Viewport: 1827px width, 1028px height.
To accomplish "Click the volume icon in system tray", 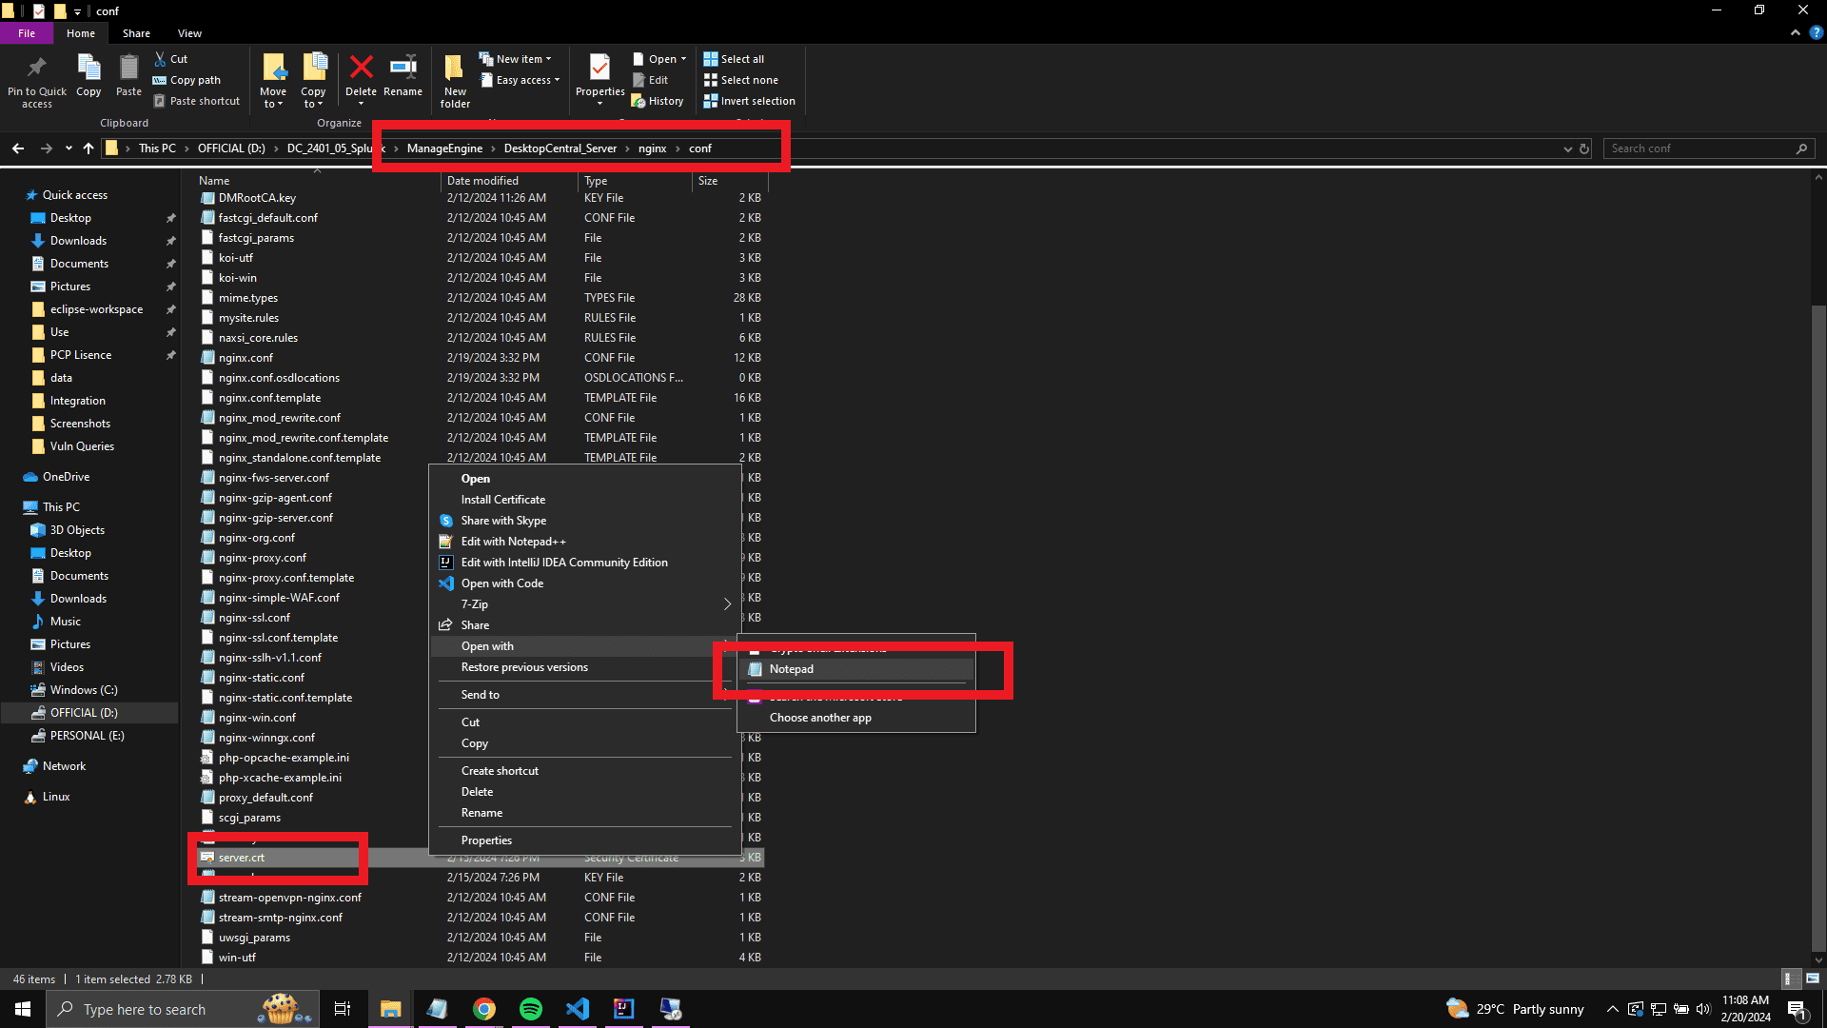I will 1702,1010.
